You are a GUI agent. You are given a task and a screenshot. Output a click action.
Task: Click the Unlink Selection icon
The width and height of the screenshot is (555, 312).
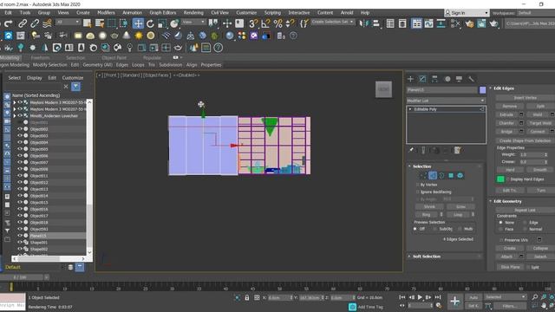tap(35, 23)
